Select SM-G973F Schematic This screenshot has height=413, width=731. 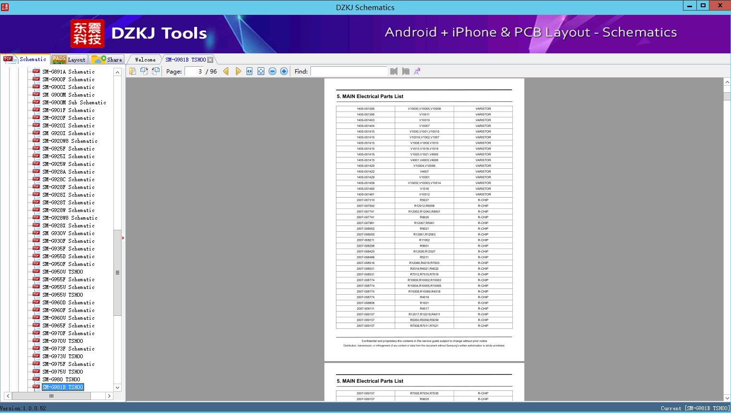point(68,349)
